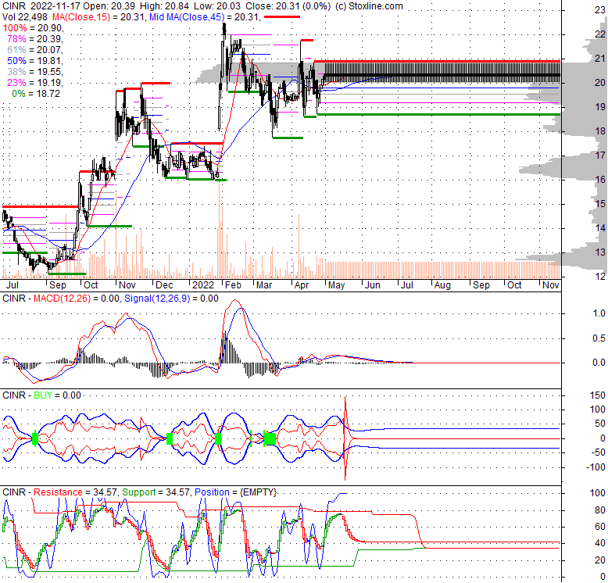Click price axis label 17
Viewport: 608px width, 583px height.
[x=600, y=156]
